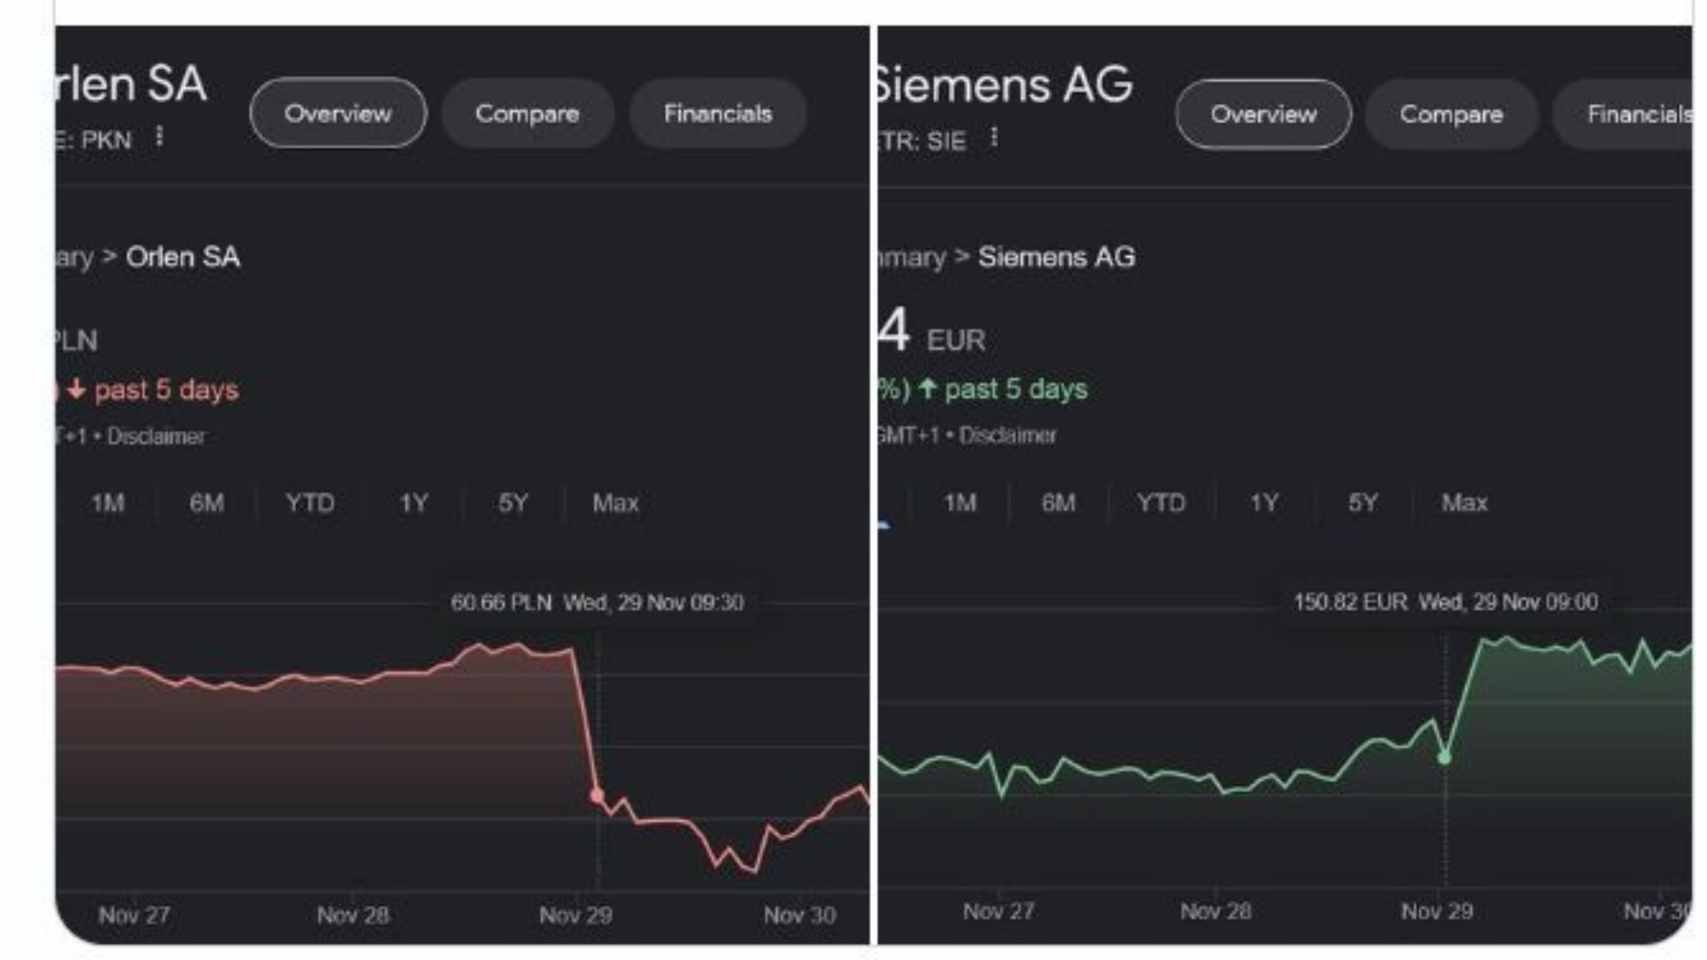This screenshot has width=1707, height=960.
Task: Open the three-dot menu beside SIE ticker
Action: pyautogui.click(x=994, y=138)
